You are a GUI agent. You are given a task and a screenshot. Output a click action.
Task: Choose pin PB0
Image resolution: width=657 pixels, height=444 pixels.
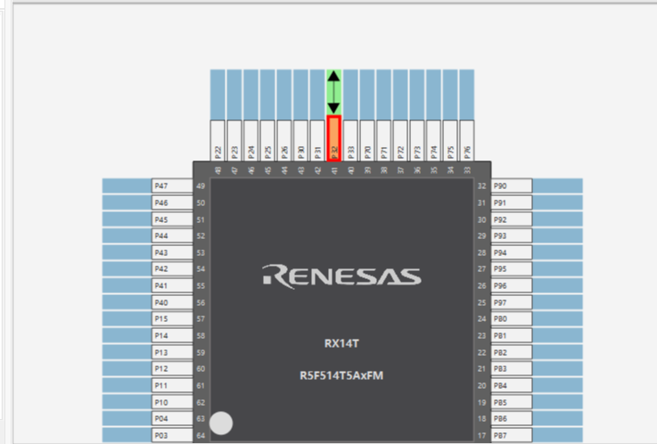(x=512, y=318)
